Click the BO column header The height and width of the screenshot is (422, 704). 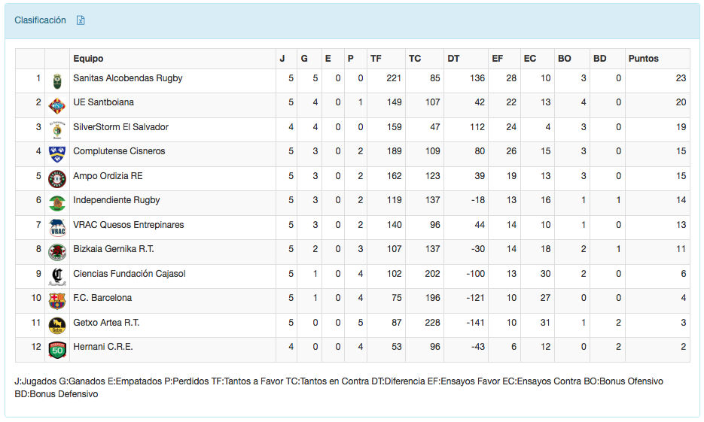pos(564,59)
